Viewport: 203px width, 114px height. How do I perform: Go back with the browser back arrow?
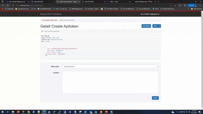3,5
